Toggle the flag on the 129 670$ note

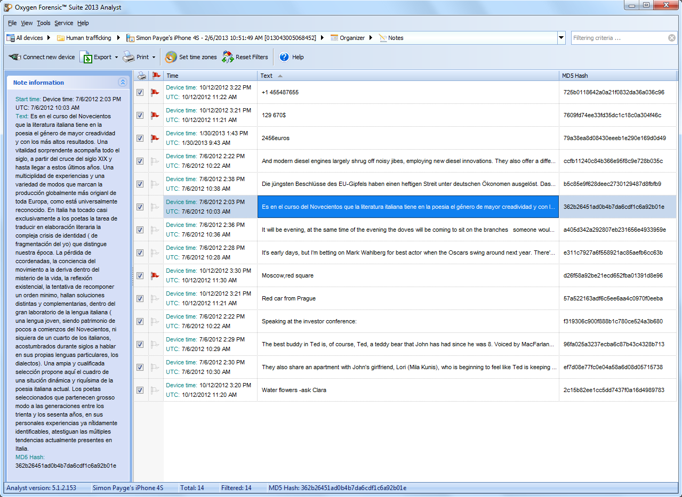pyautogui.click(x=155, y=115)
